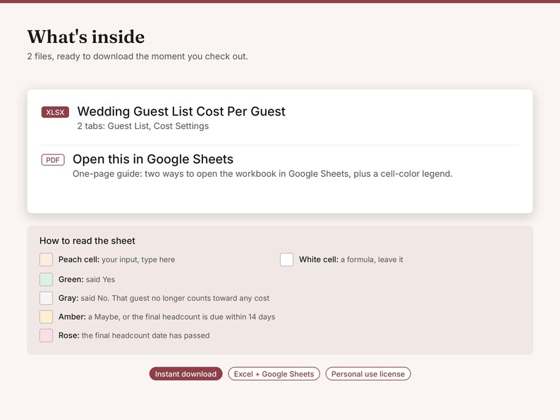The width and height of the screenshot is (560, 420).
Task: Click '2 files, ready to download' subtitle
Action: [x=137, y=56]
